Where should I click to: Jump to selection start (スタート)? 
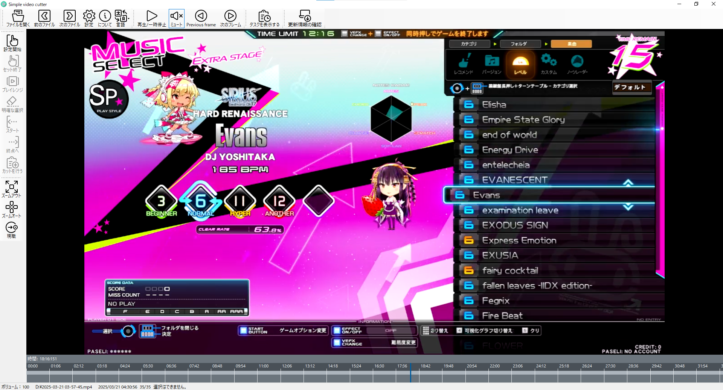[x=12, y=124]
